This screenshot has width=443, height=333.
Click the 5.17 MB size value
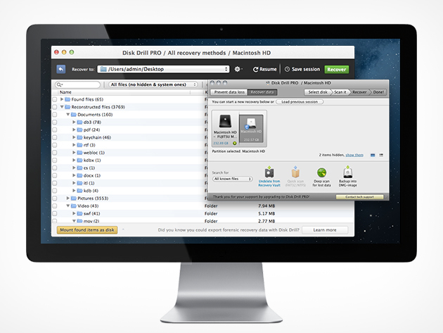[x=267, y=213]
